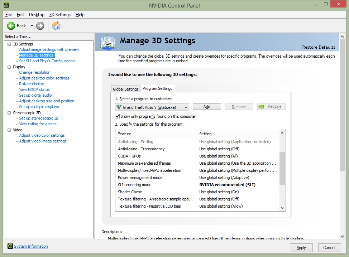Open Adjust desktop size and position
Screen dimensions: 349x257
[x=47, y=101]
